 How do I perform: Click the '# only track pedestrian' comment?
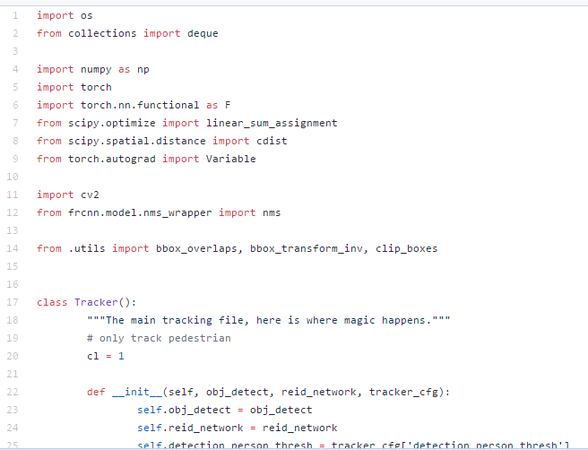click(159, 338)
